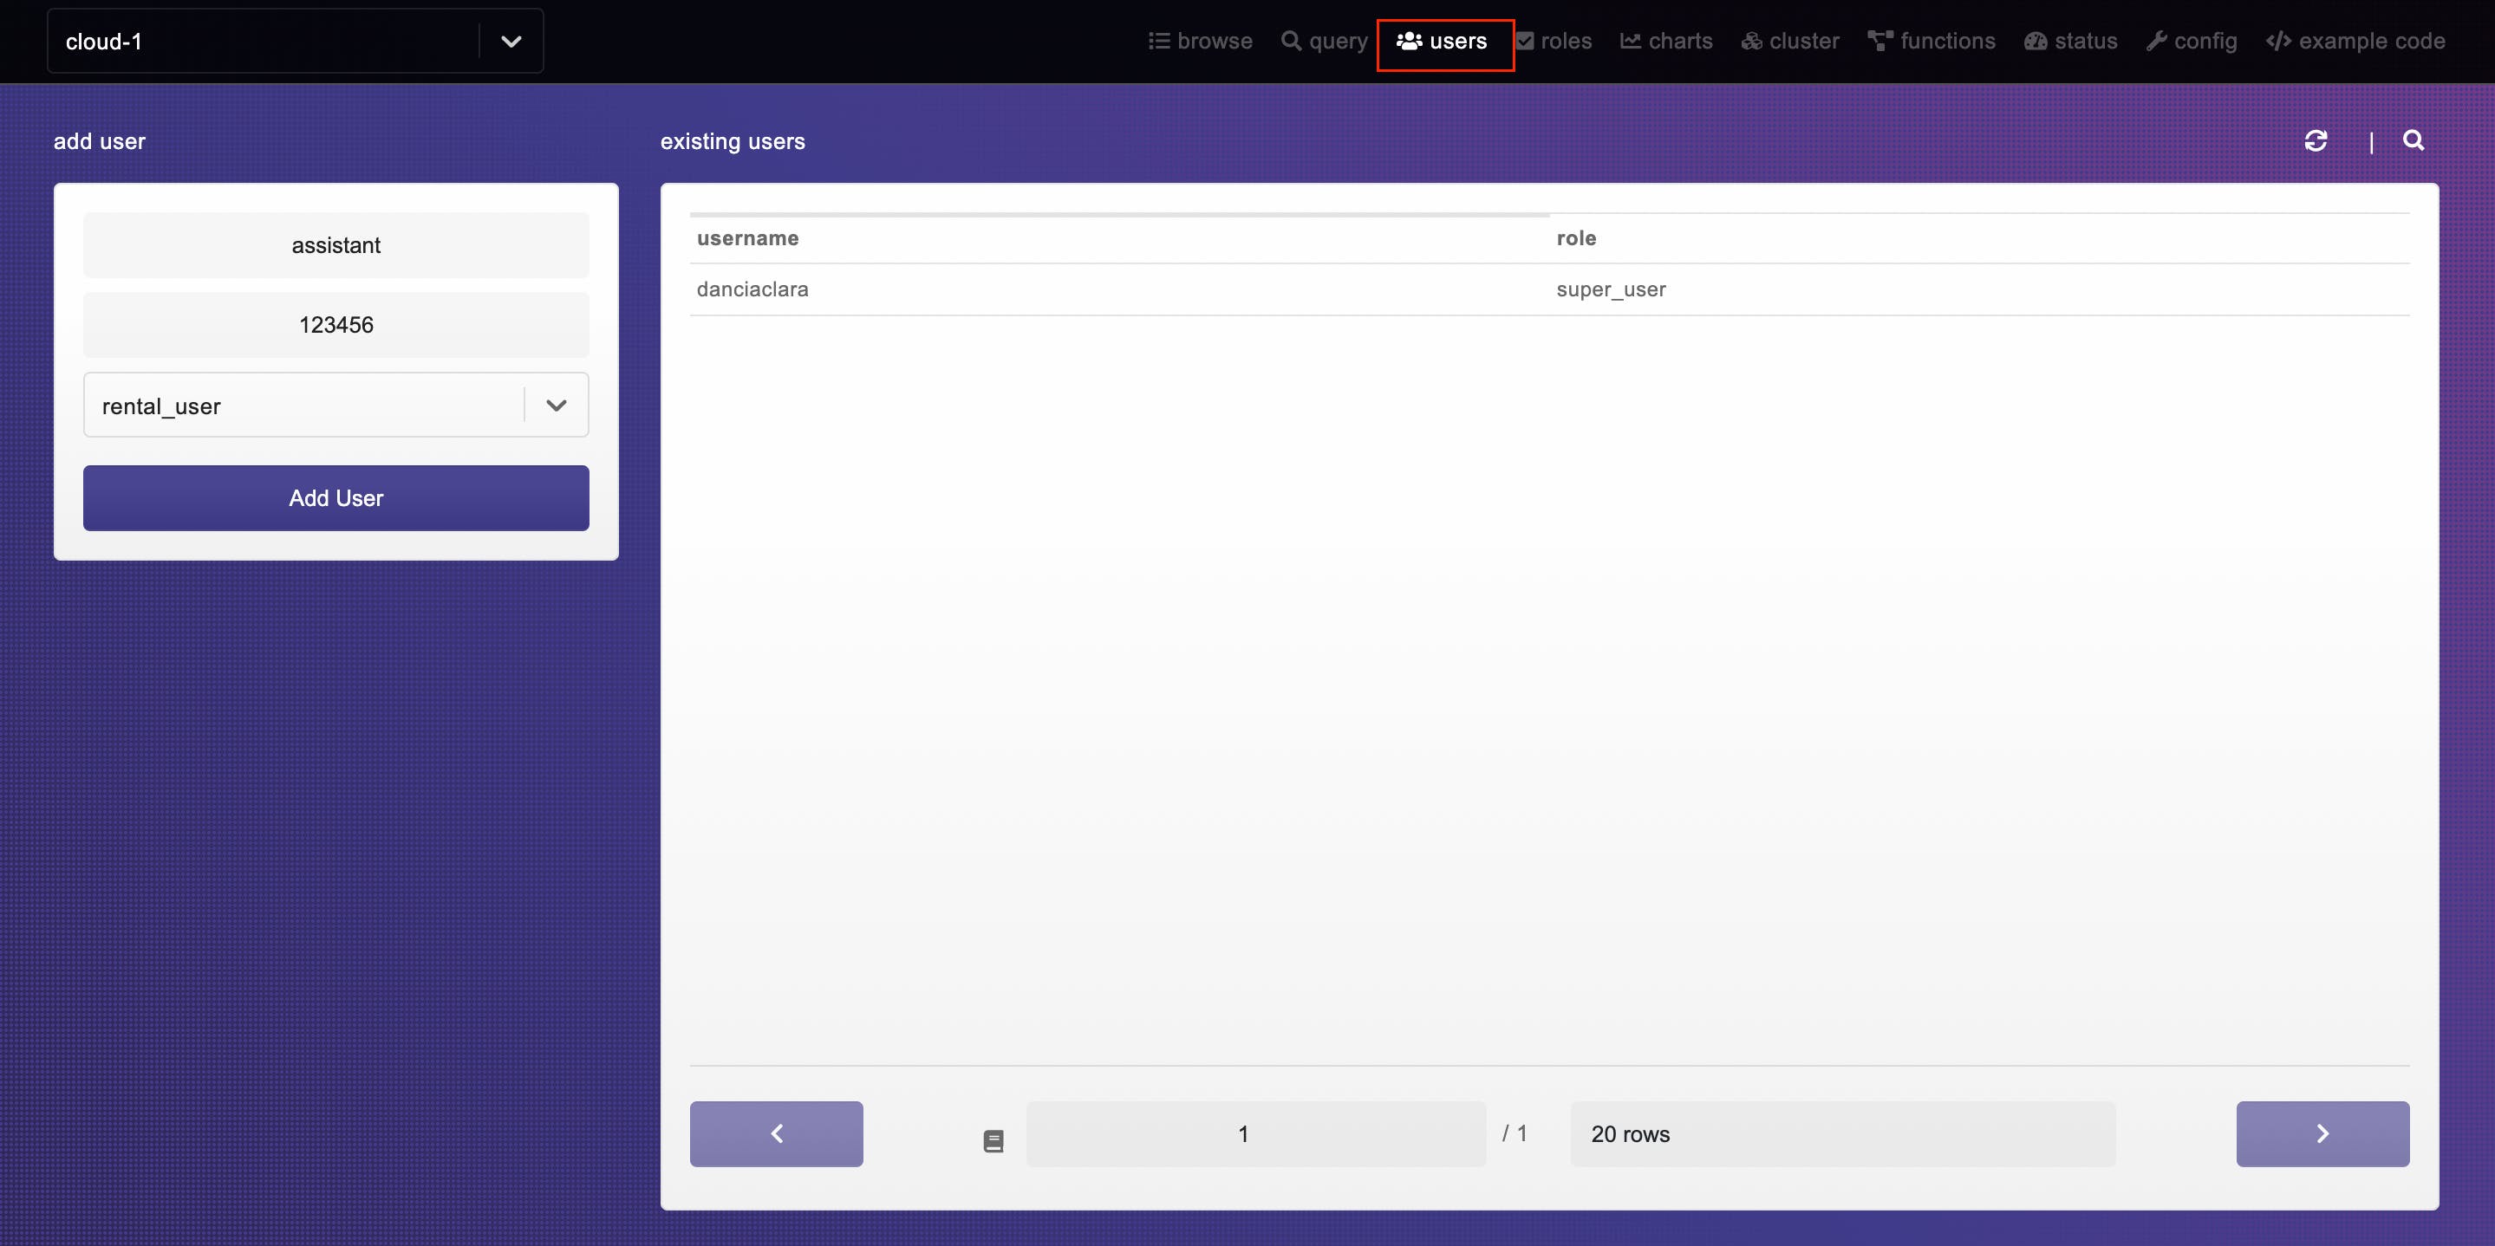Open the query tab
This screenshot has height=1246, width=2495.
[1324, 42]
